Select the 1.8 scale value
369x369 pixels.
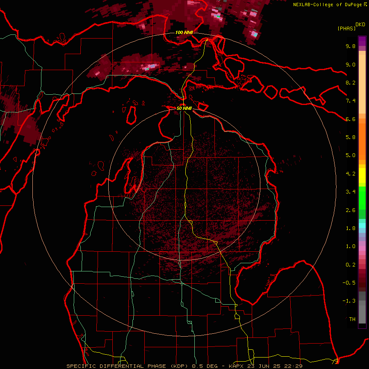tap(351, 228)
